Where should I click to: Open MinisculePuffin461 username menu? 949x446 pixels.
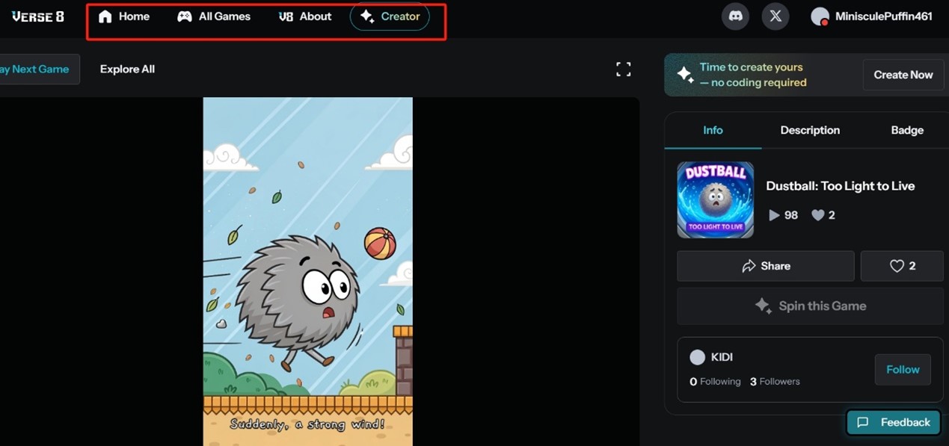point(884,16)
